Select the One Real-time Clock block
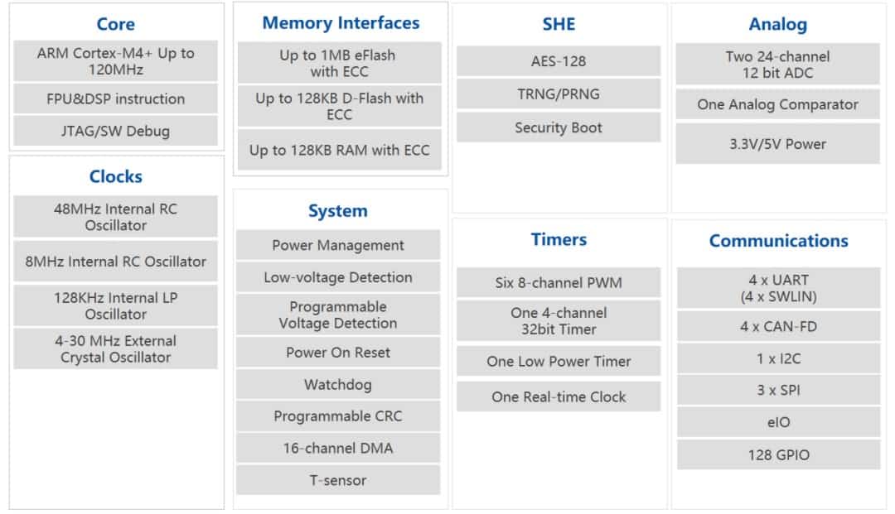This screenshot has height=514, width=895. 559,396
